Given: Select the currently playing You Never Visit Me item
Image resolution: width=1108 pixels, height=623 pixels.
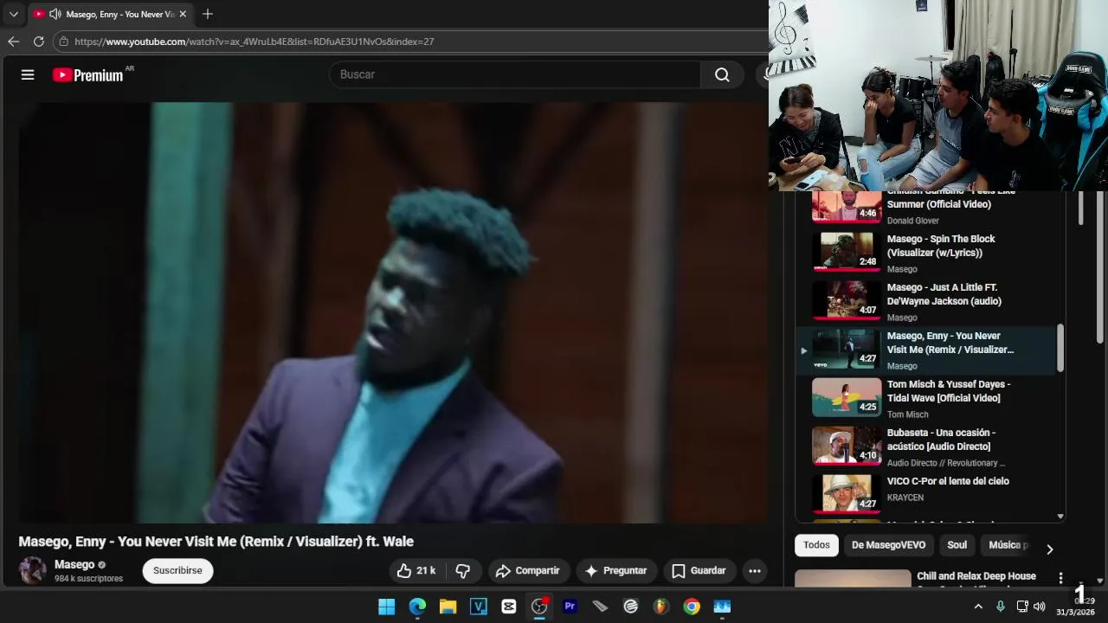Looking at the screenshot, I should pyautogui.click(x=926, y=350).
